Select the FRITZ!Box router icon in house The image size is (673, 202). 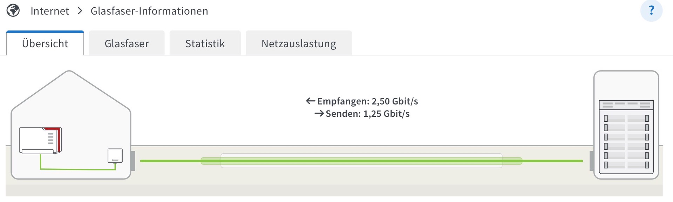click(41, 140)
